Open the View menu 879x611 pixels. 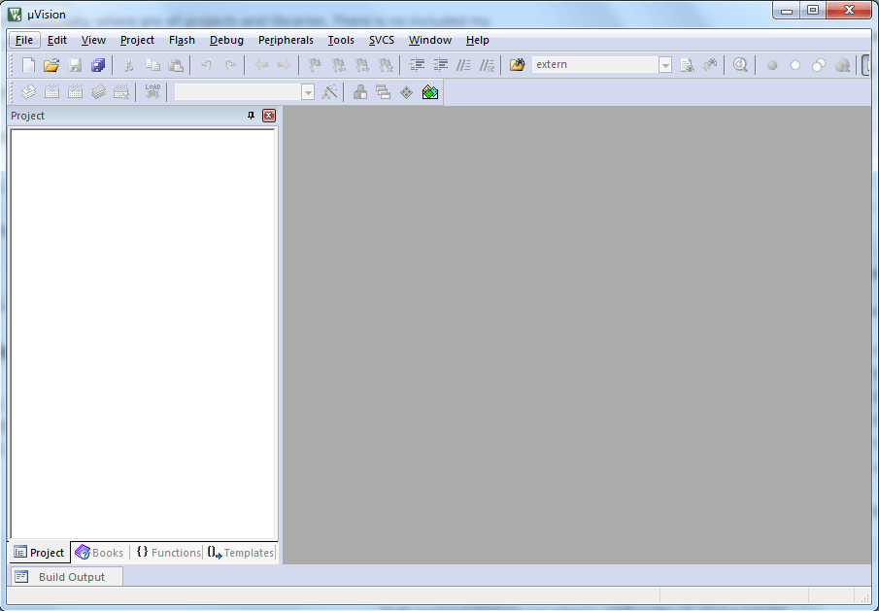(x=93, y=40)
